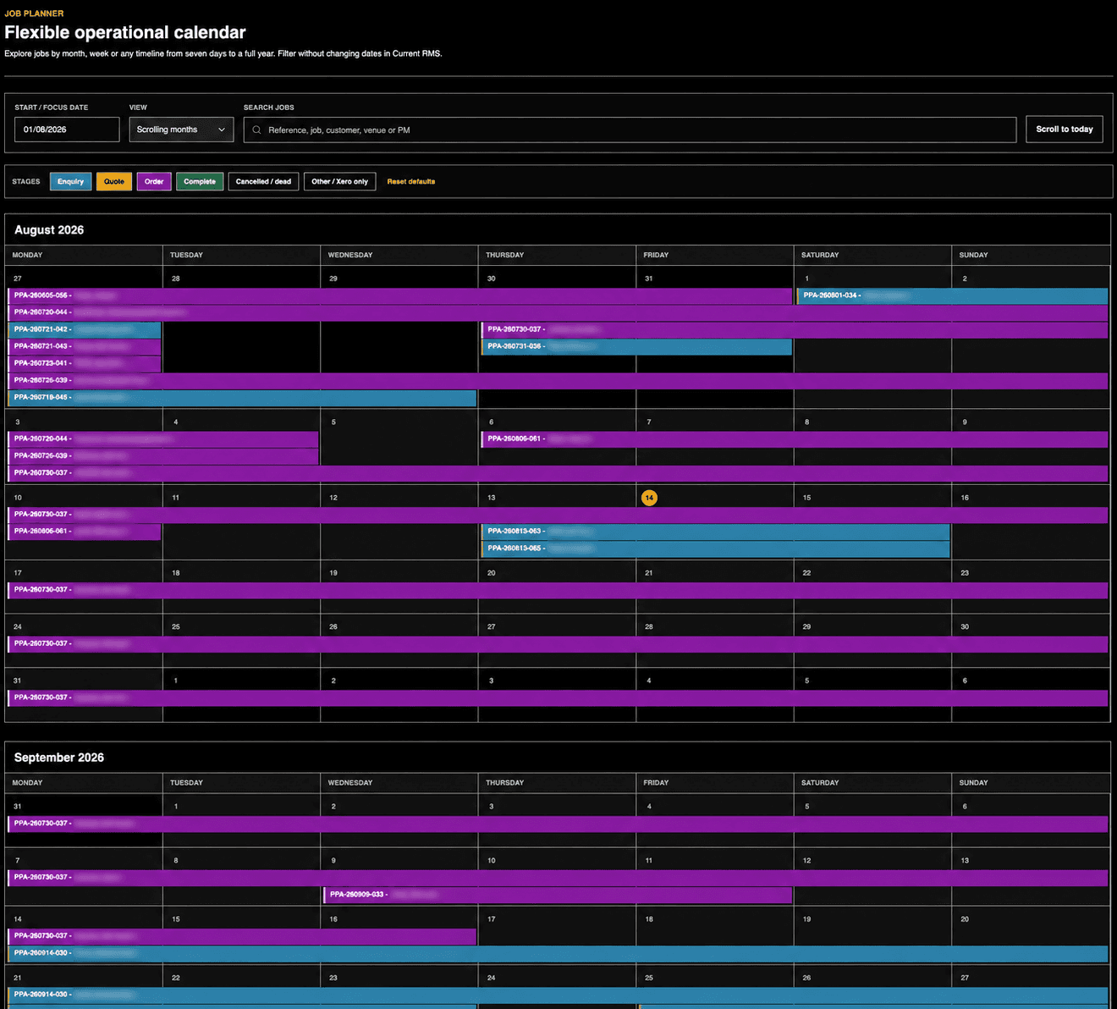Toggle the Order stage filter
Image resolution: width=1117 pixels, height=1009 pixels.
(x=154, y=181)
